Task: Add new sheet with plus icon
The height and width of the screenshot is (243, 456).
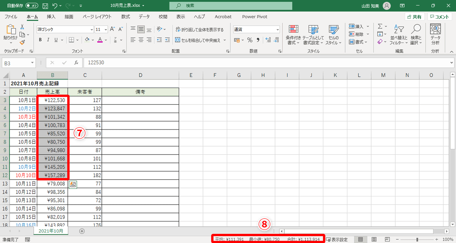Action: tap(82, 231)
